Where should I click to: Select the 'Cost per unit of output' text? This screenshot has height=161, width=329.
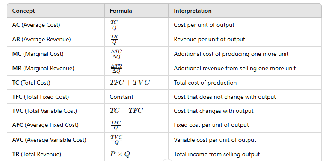point(204,25)
